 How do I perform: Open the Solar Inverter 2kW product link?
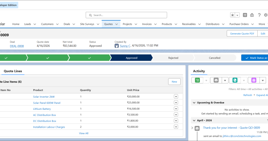(x=44, y=97)
